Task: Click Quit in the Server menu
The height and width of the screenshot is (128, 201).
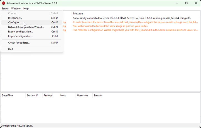Action: [x=32, y=49]
